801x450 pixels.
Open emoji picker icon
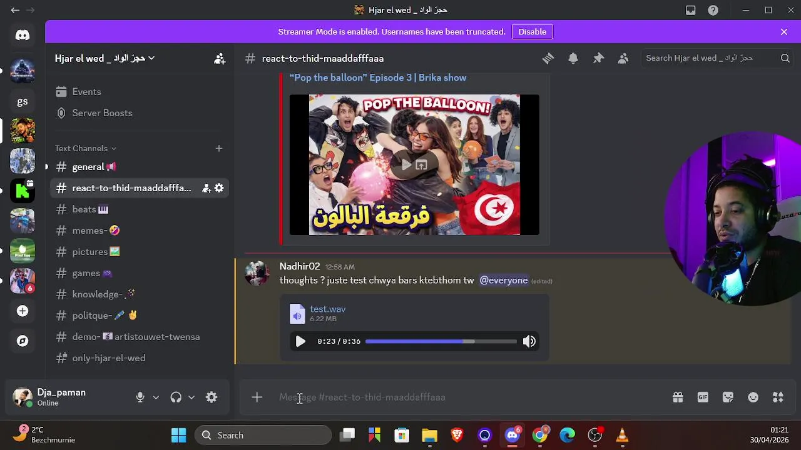point(753,397)
